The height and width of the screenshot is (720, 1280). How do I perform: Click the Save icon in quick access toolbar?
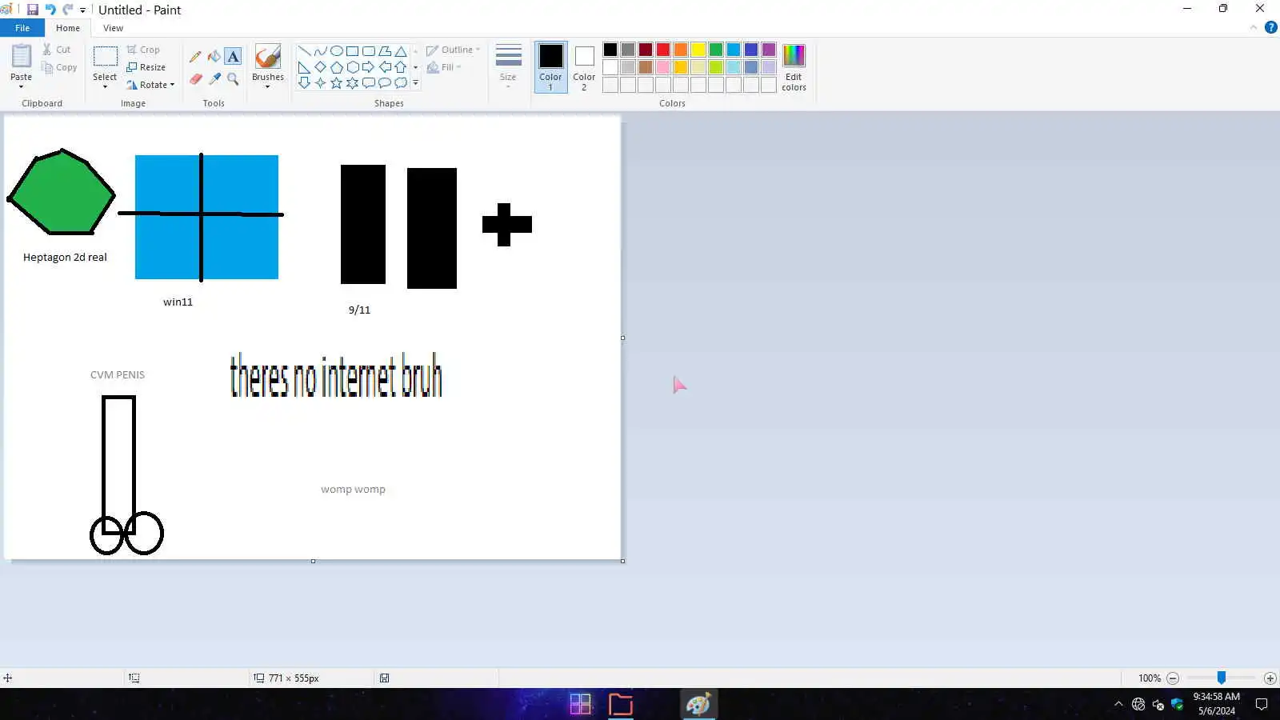(x=33, y=10)
